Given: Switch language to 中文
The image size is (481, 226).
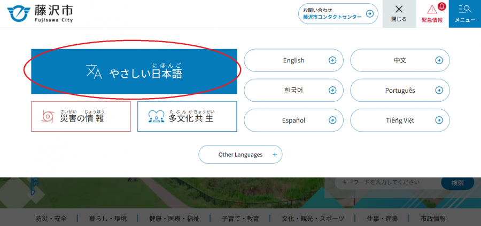Looking at the screenshot, I should click(x=400, y=60).
